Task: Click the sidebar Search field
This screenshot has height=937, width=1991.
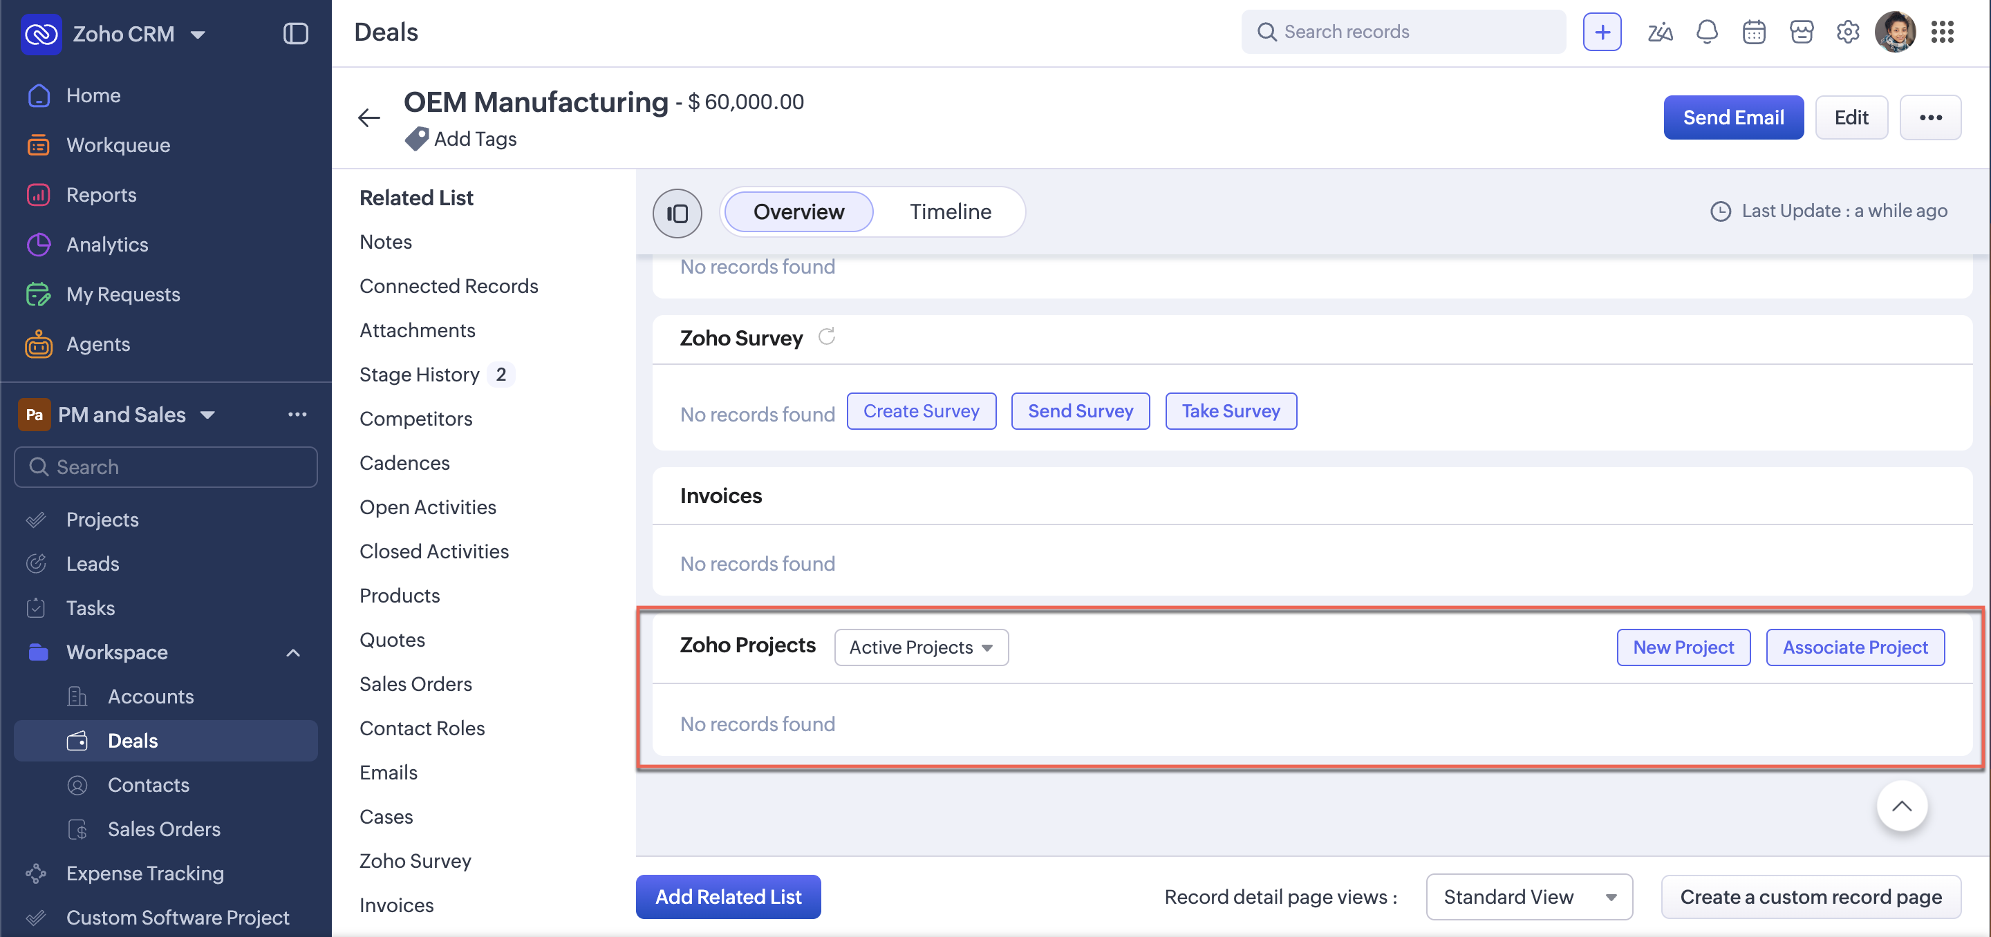Action: (x=165, y=467)
